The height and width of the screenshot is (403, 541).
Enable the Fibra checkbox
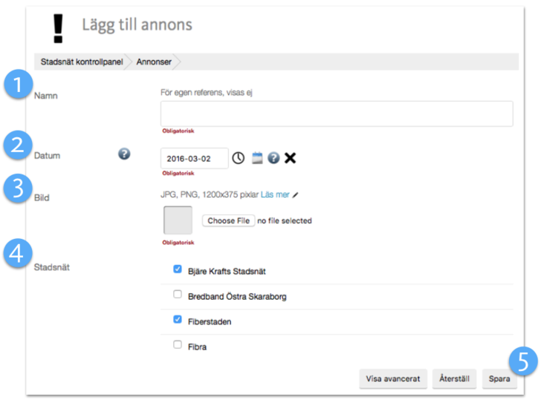[178, 344]
